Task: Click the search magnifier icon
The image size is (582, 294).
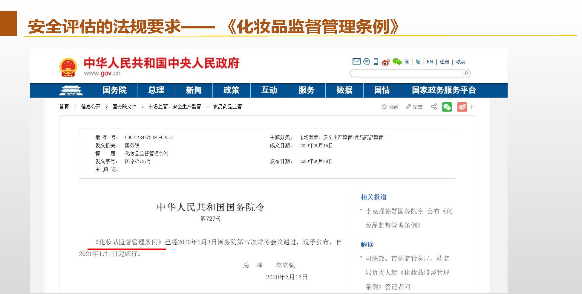Action: [466, 73]
